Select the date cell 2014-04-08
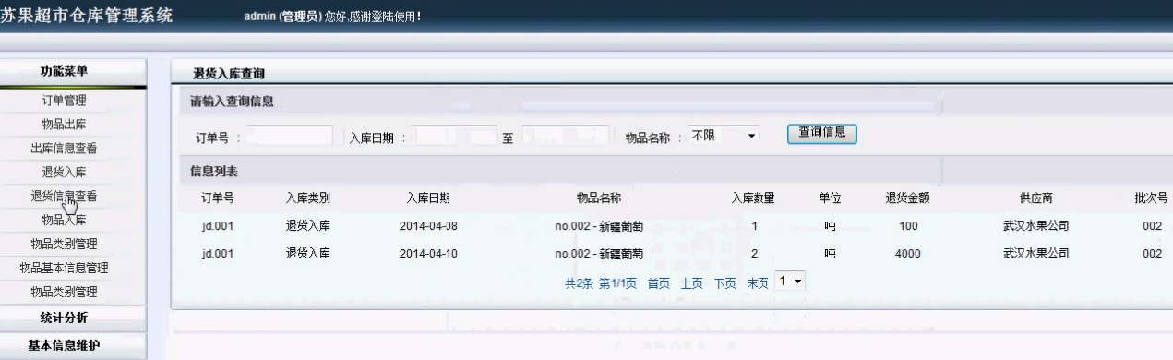The image size is (1173, 360). point(428,225)
